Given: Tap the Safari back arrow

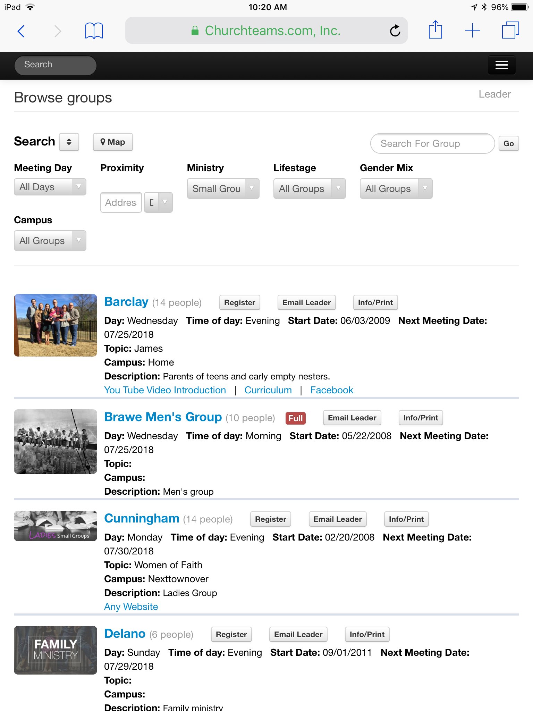Looking at the screenshot, I should tap(21, 31).
